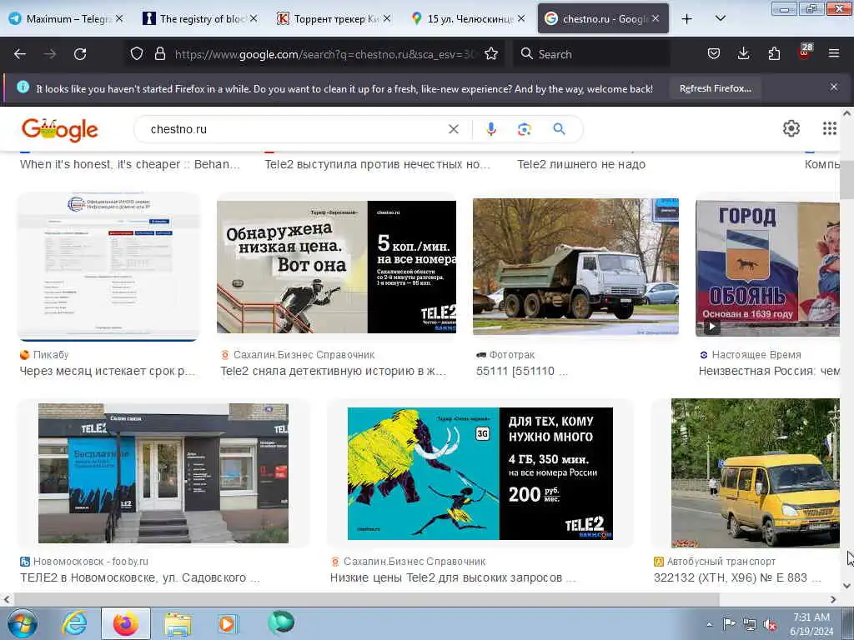Click the Refresh Firefox… button
Image resolution: width=854 pixels, height=640 pixels.
tap(715, 88)
